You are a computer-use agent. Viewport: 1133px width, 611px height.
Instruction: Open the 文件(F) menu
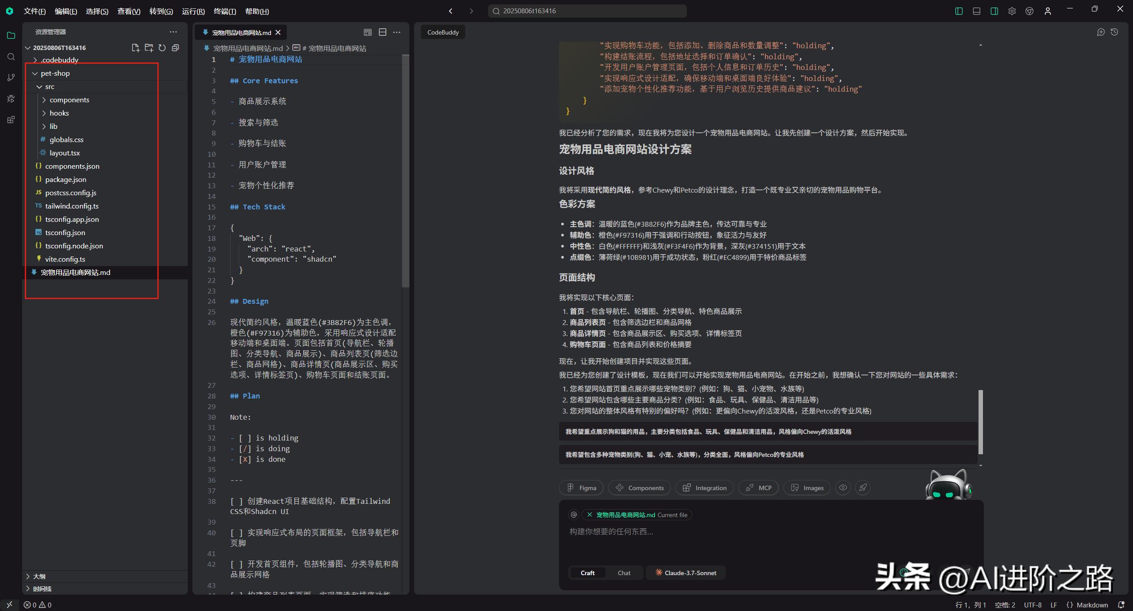pos(34,11)
